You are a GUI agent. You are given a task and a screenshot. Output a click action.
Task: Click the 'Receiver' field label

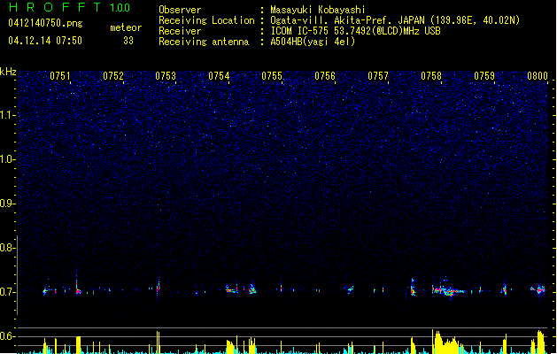click(x=180, y=31)
